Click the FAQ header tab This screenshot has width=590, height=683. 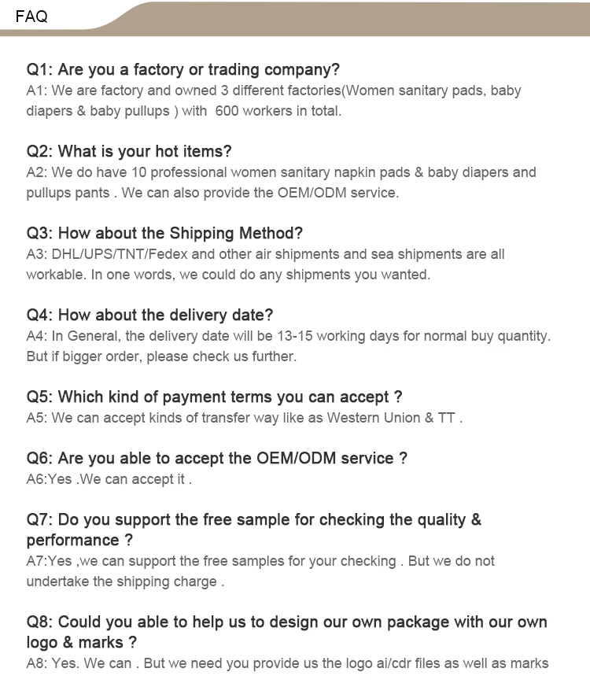pos(31,17)
